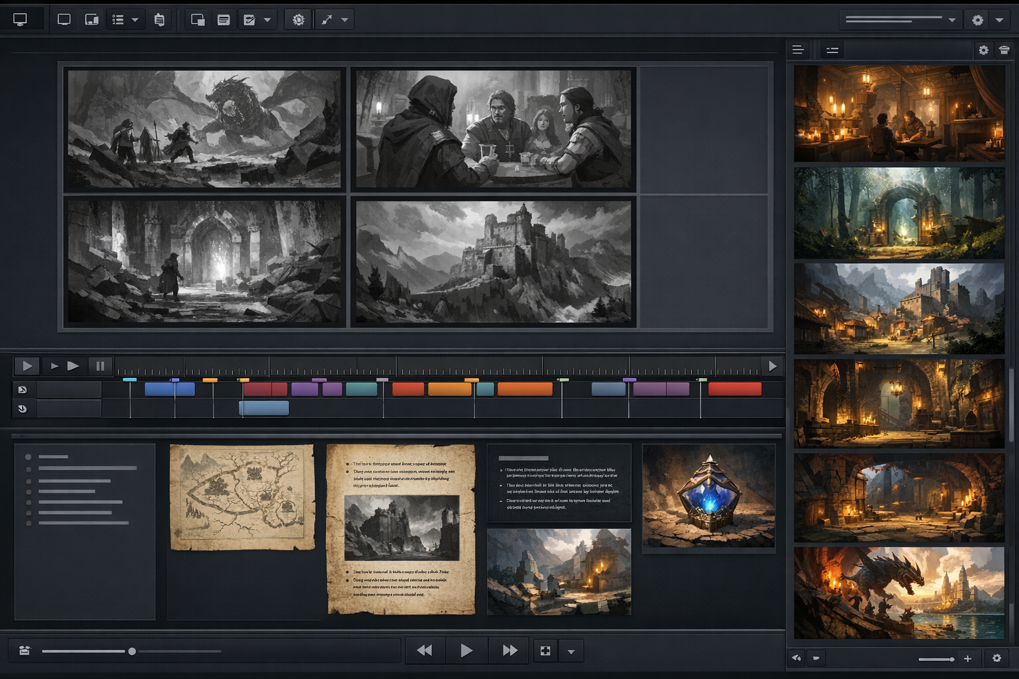Viewport: 1019px width, 679px height.
Task: Select the single monitor preview icon
Action: coord(22,18)
